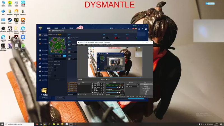The image size is (224, 126).
Task: Open the first menu in OBS menu bar
Action: pyautogui.click(x=80, y=45)
